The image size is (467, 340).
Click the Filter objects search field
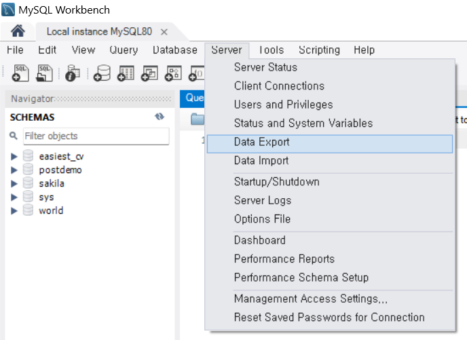tap(96, 136)
